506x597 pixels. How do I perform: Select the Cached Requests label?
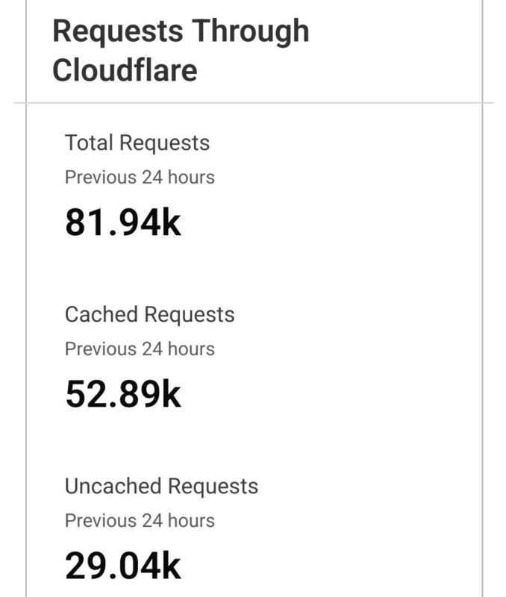pyautogui.click(x=149, y=314)
